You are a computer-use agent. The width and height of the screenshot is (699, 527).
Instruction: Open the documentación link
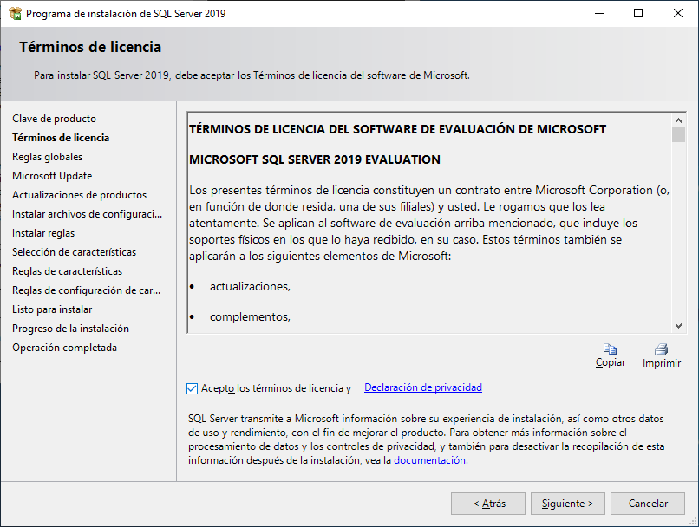429,460
